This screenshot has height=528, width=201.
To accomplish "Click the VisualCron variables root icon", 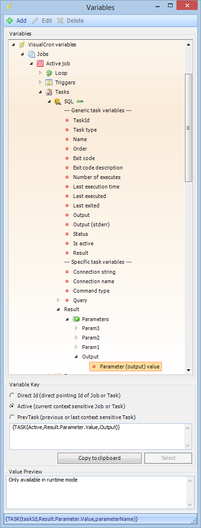I will (x=22, y=45).
